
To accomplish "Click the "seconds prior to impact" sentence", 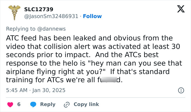I will [48, 55].
